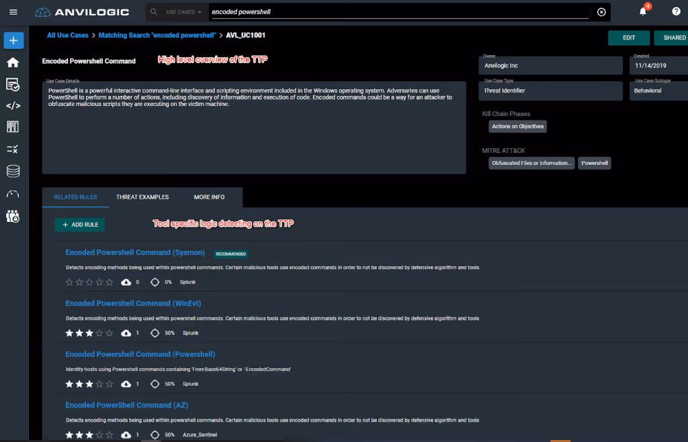Viewport: 688px width, 442px height.
Task: Click the Azure_Sentinel platform label
Action: tap(200, 435)
